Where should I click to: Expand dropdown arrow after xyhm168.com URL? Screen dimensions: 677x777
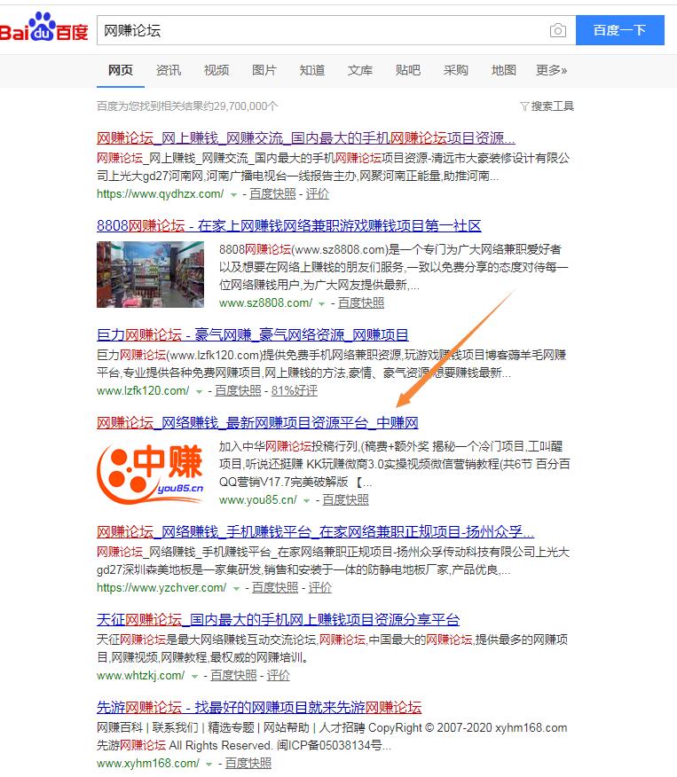[209, 764]
